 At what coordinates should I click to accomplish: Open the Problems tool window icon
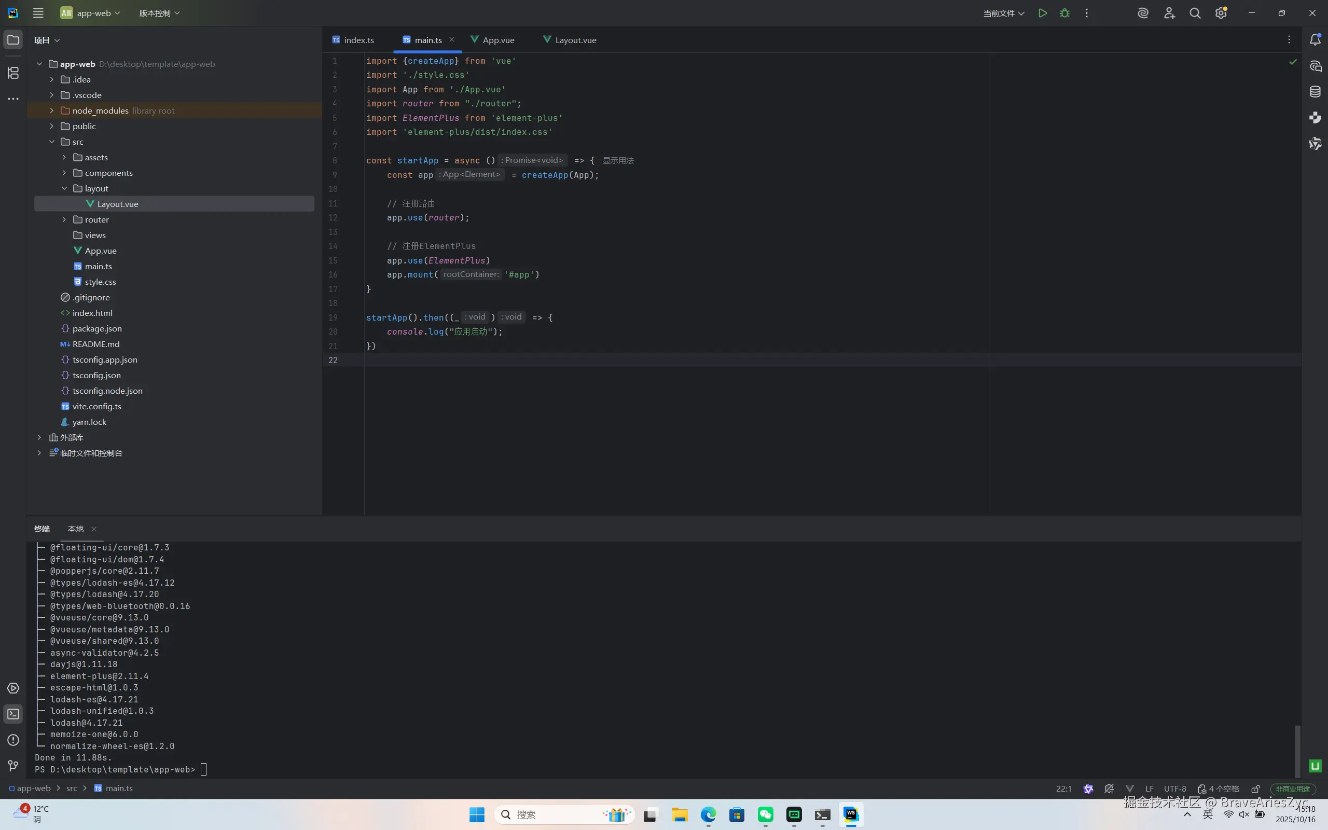pyautogui.click(x=13, y=740)
